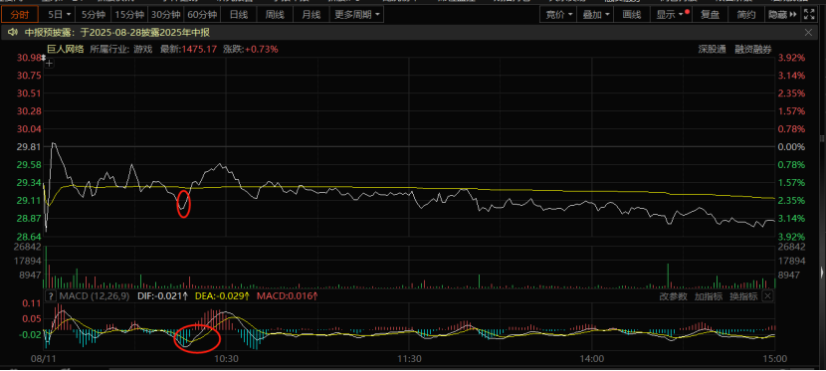Open the 叠加 overlay dropdown
The image size is (826, 371).
point(596,15)
